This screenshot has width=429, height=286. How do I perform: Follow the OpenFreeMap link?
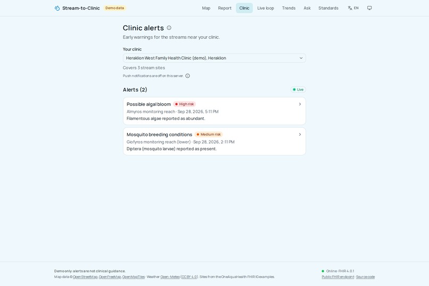110,277
